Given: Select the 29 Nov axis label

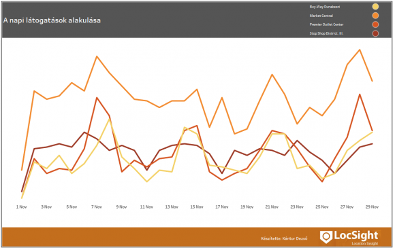Looking at the screenshot, I should coord(372,207).
